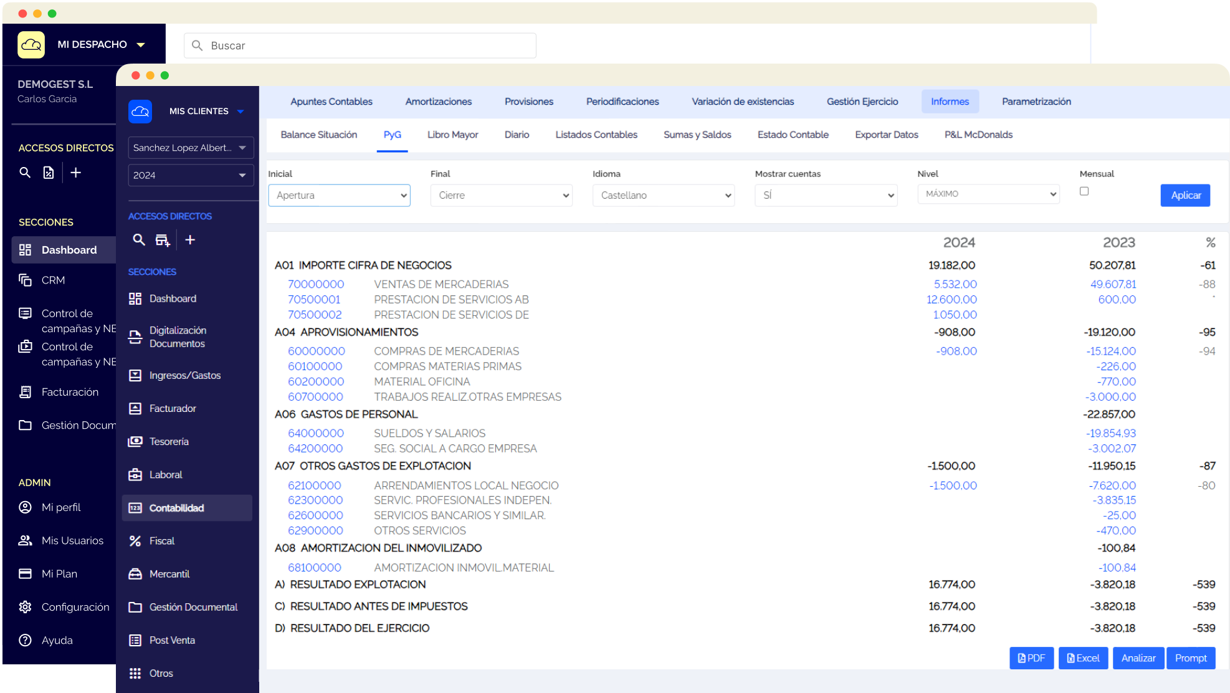Image resolution: width=1230 pixels, height=693 pixels.
Task: Click the search icon in the back window's Accesos Directos
Action: (x=25, y=173)
